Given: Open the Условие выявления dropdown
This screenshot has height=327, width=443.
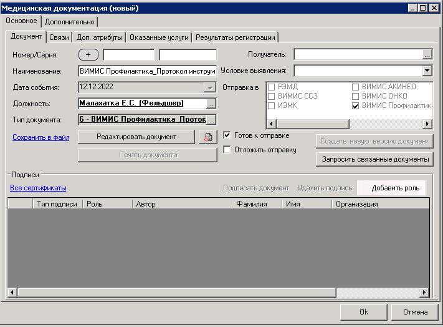Looking at the screenshot, I should pyautogui.click(x=427, y=71).
